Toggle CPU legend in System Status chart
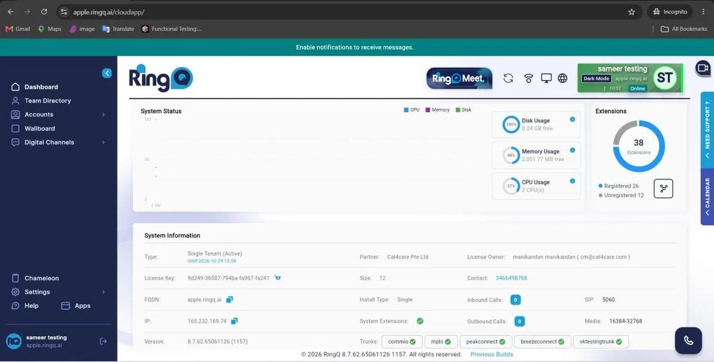 pos(412,110)
